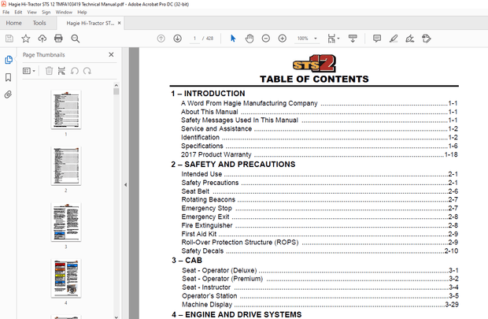The height and width of the screenshot is (319, 488).
Task: Select page 1 thumbnail
Action: (66, 109)
